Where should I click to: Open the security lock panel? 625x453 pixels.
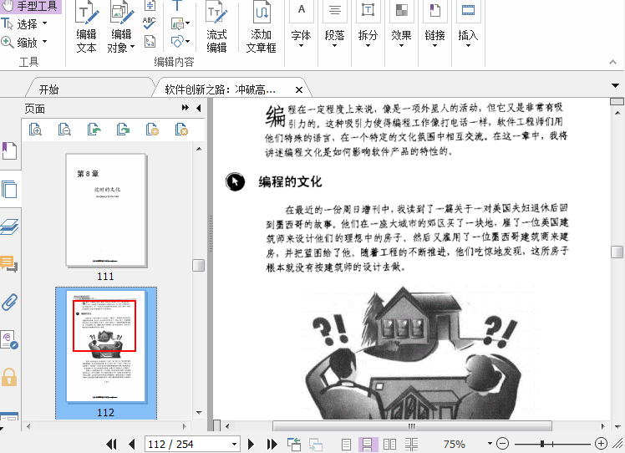9,376
